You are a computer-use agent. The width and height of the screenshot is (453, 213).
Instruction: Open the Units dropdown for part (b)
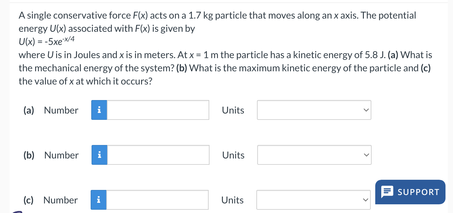coord(314,155)
